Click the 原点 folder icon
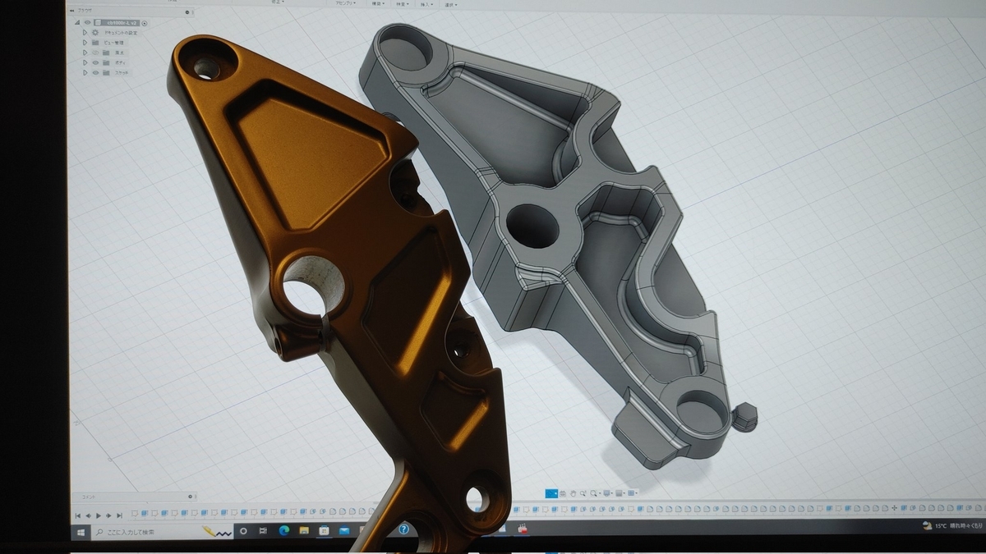 click(106, 53)
